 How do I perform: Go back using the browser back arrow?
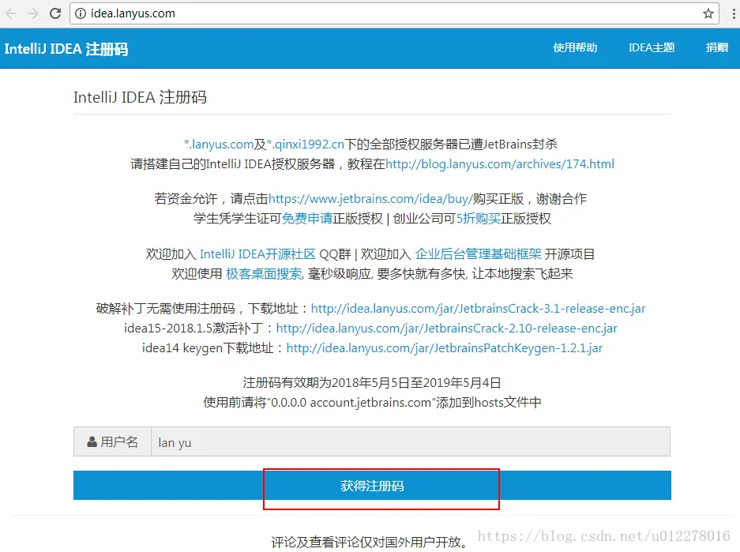[x=11, y=13]
